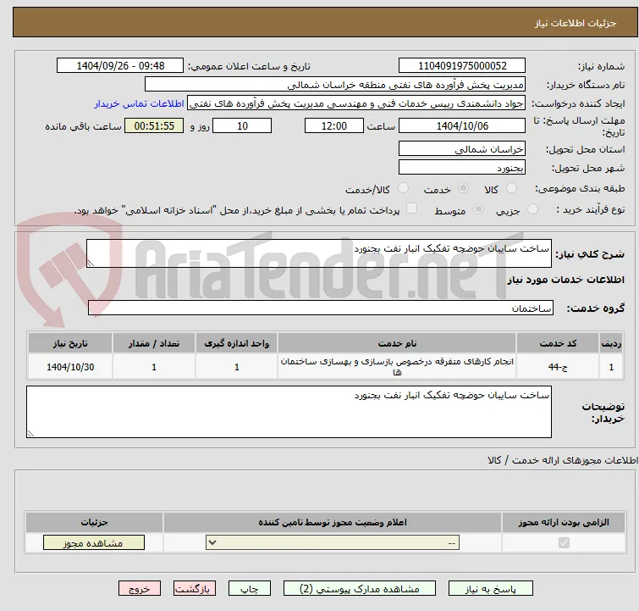
Task: Select the خدمت radio button
Action: (x=463, y=188)
